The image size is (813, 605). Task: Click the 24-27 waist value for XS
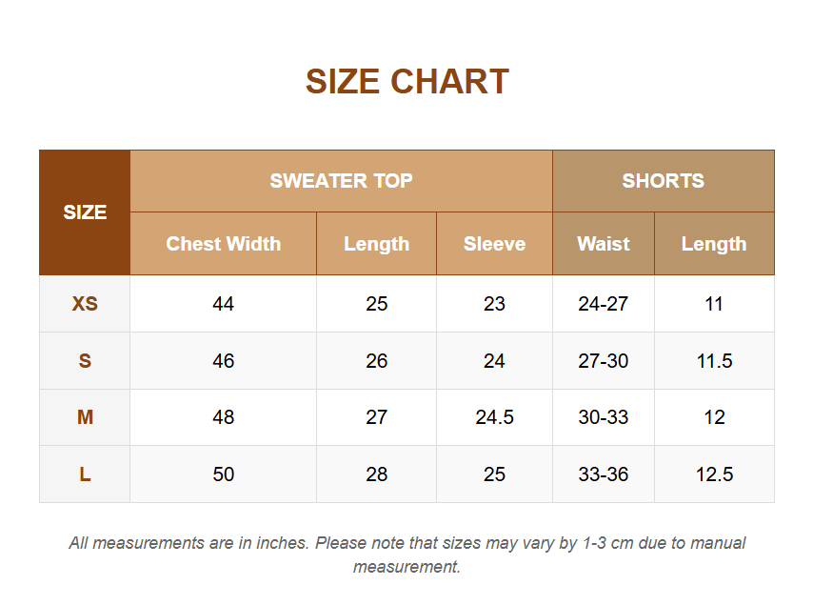(604, 304)
